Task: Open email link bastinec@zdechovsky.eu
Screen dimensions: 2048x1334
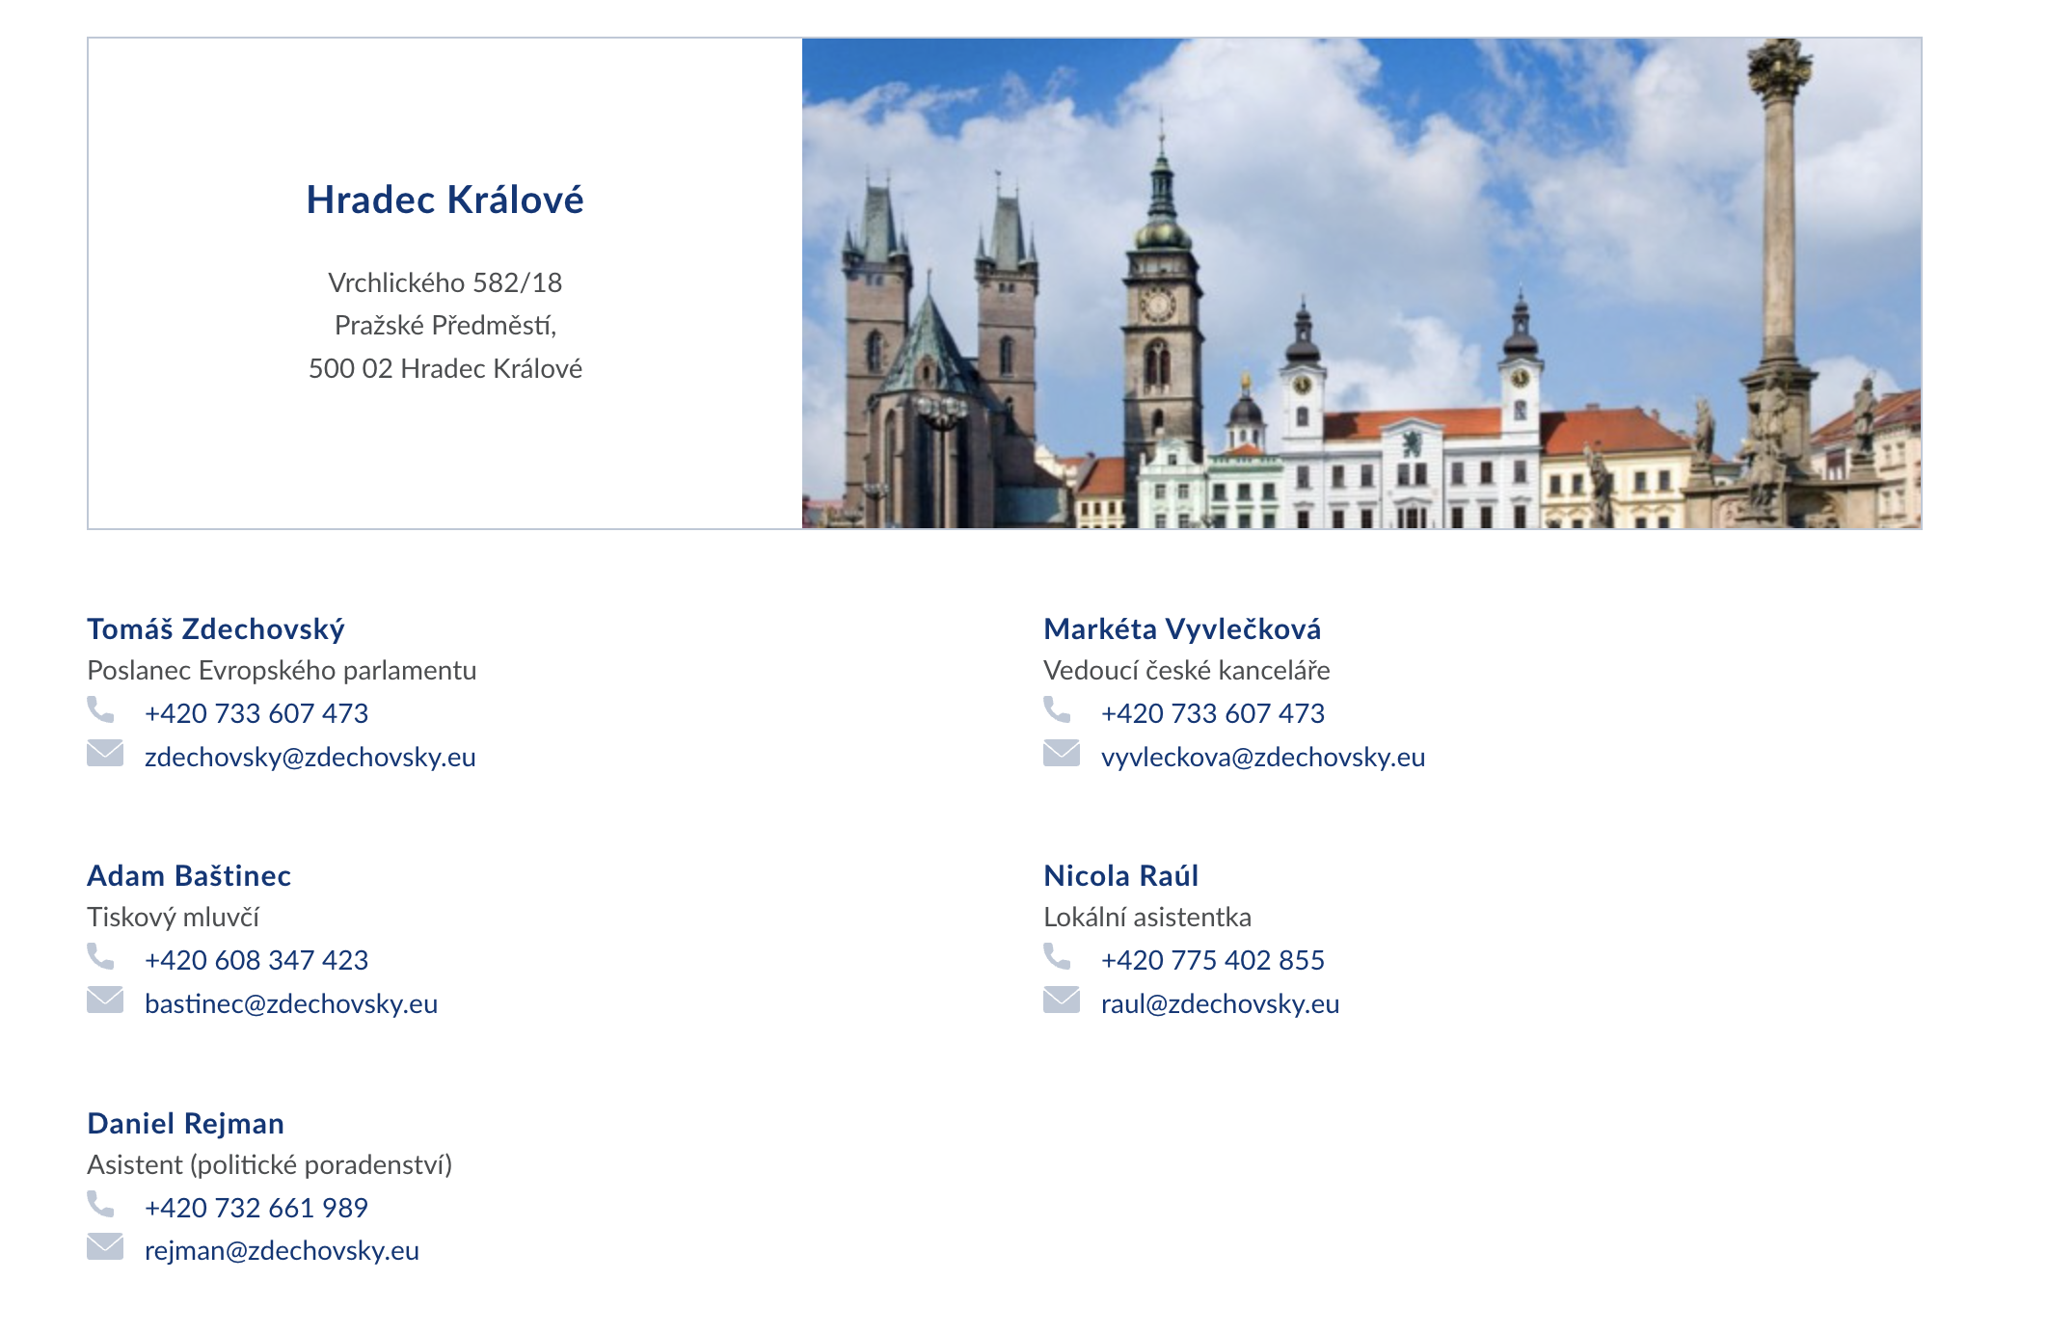Action: click(290, 1004)
